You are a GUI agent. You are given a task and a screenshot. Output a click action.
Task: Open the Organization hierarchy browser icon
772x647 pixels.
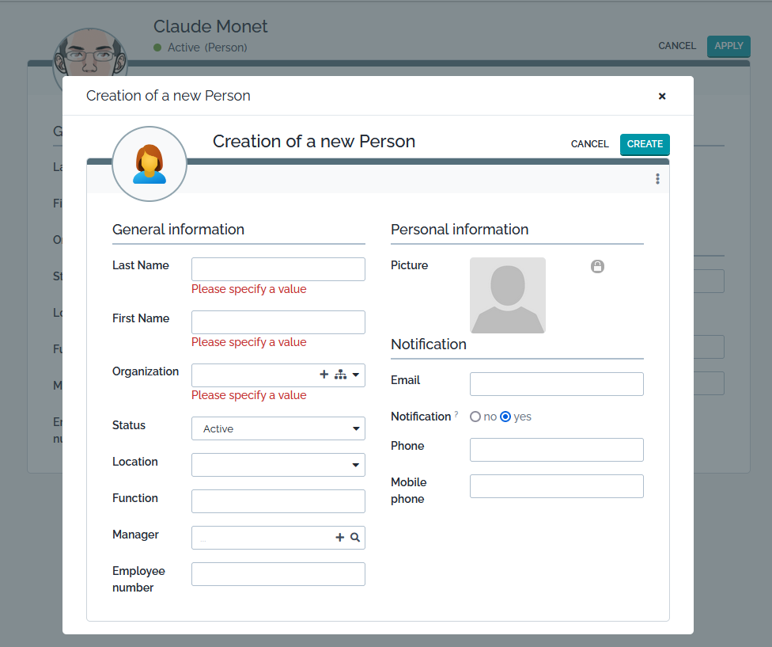click(339, 374)
